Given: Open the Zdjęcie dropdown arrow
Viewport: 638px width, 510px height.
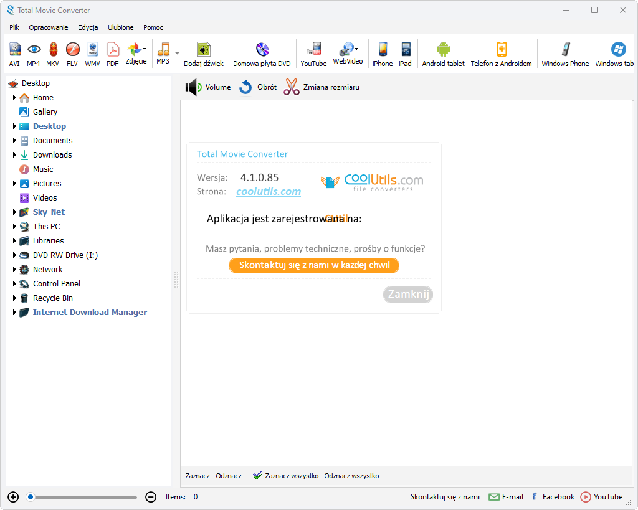Looking at the screenshot, I should click(x=145, y=49).
